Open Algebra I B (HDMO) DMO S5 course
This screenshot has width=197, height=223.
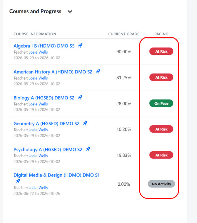coord(44,46)
